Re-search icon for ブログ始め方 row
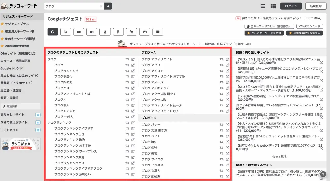 coord(127,82)
